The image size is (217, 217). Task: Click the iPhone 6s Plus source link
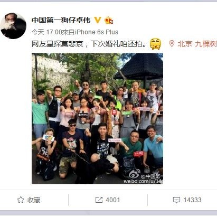point(97,32)
